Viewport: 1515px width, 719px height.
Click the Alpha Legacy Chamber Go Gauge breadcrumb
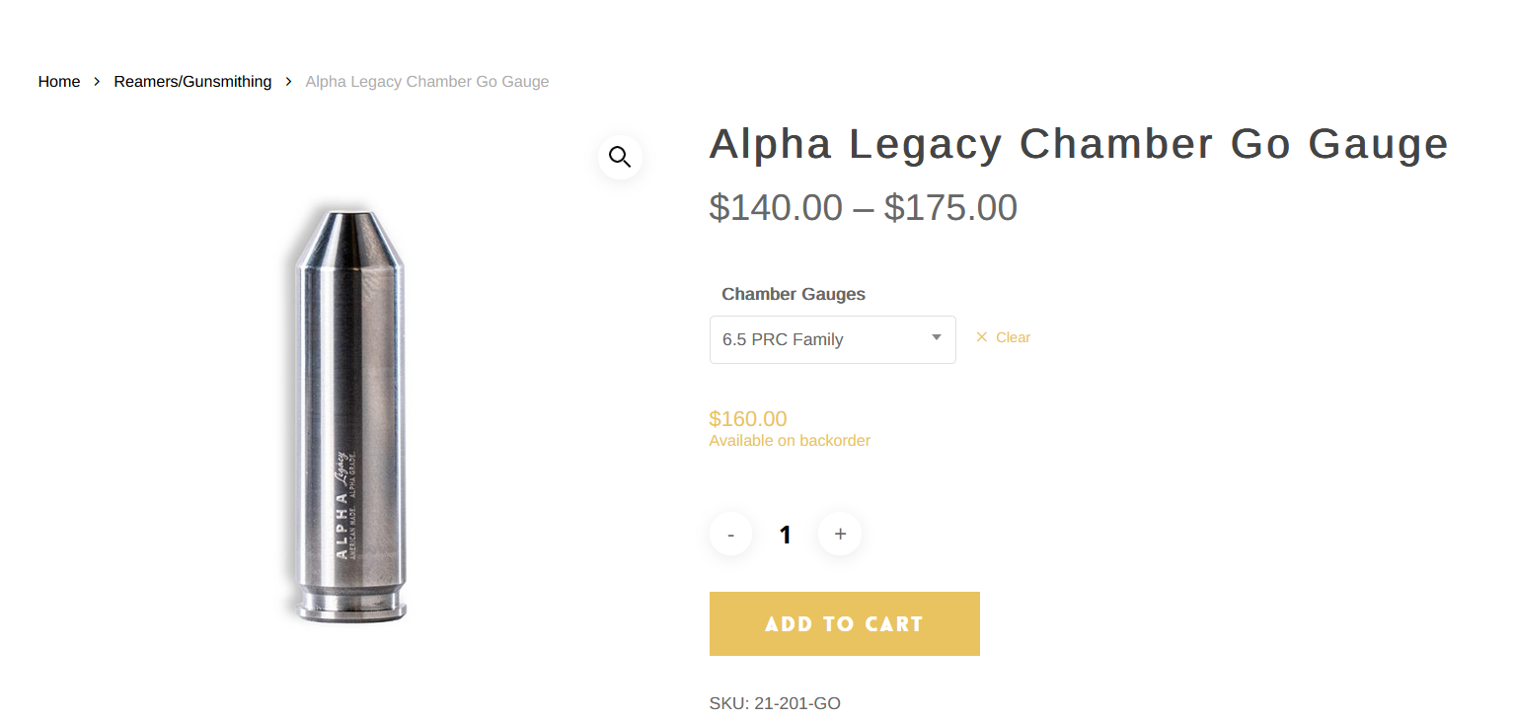tap(426, 82)
